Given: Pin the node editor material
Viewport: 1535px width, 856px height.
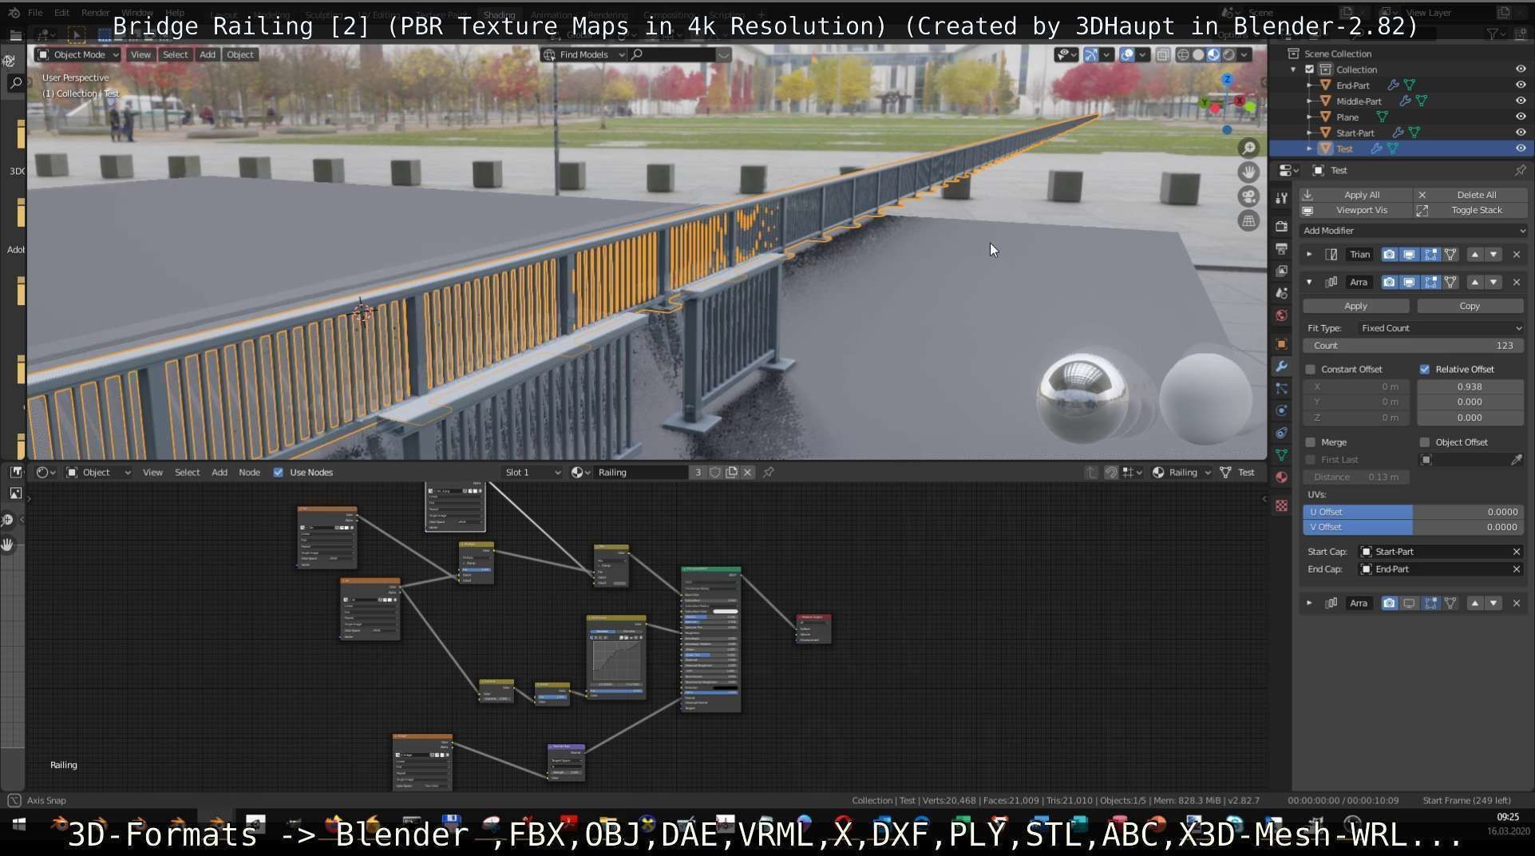Looking at the screenshot, I should (x=768, y=473).
